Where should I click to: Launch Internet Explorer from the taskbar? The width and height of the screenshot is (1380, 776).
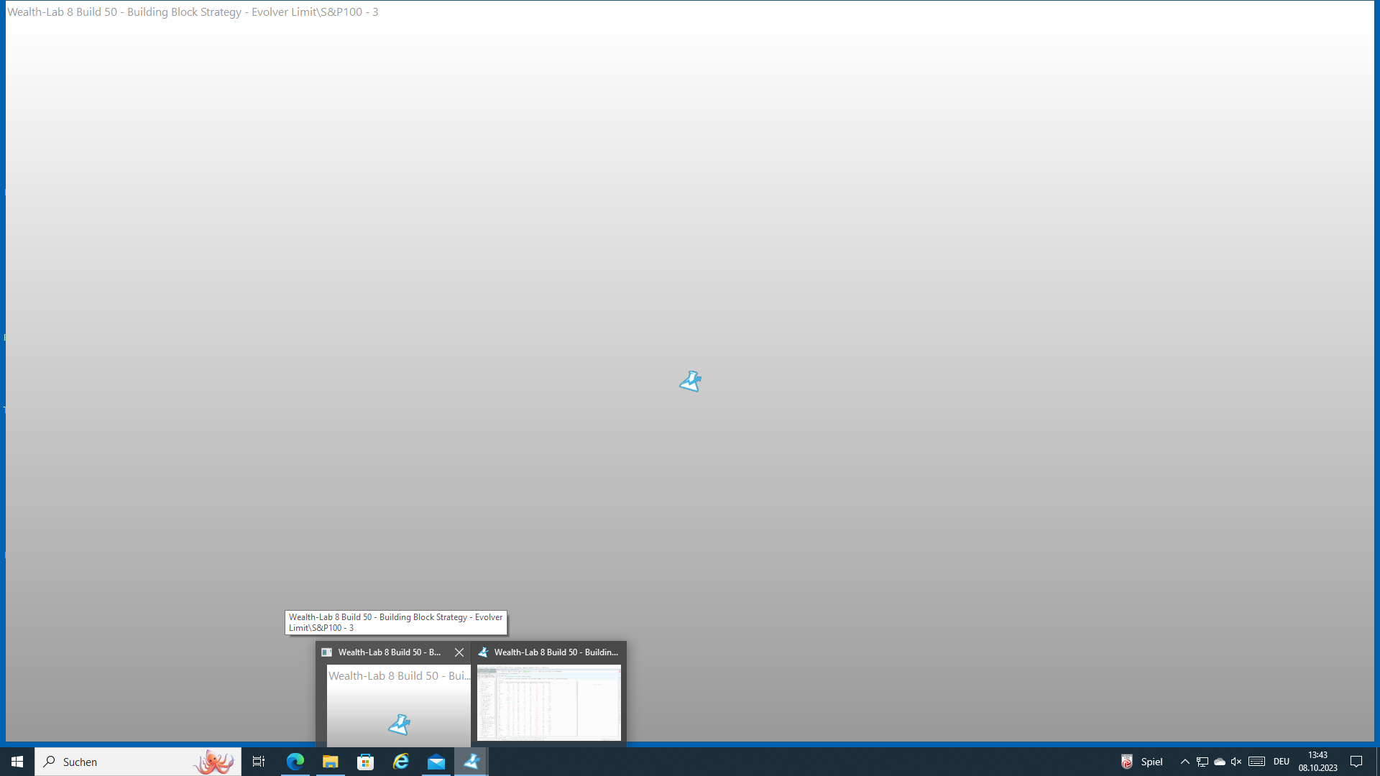click(401, 762)
